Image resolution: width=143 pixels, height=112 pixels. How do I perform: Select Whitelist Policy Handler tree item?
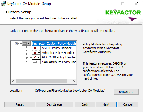tap(58, 53)
